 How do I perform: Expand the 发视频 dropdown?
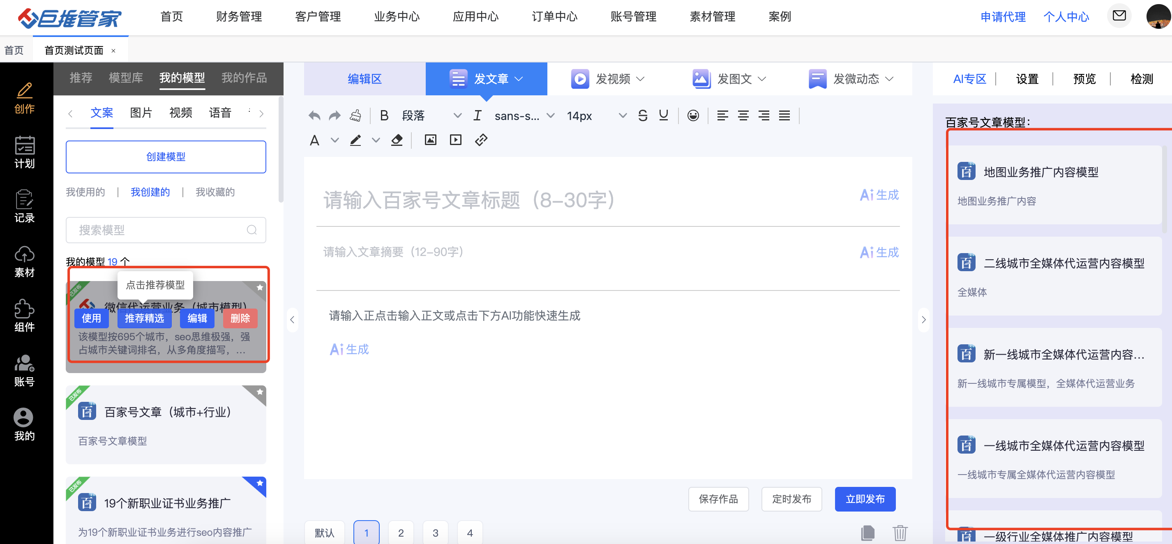(640, 79)
